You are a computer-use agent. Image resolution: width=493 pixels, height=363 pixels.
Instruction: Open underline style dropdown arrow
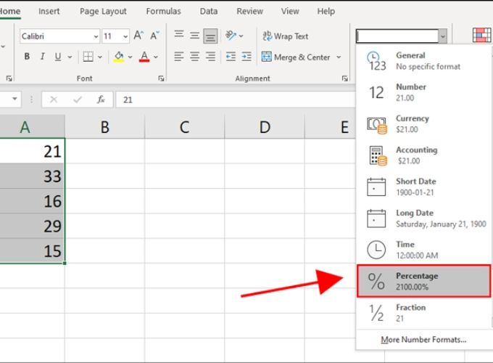(70, 57)
